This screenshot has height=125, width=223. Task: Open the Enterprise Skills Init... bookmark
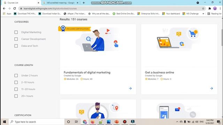click(x=148, y=14)
